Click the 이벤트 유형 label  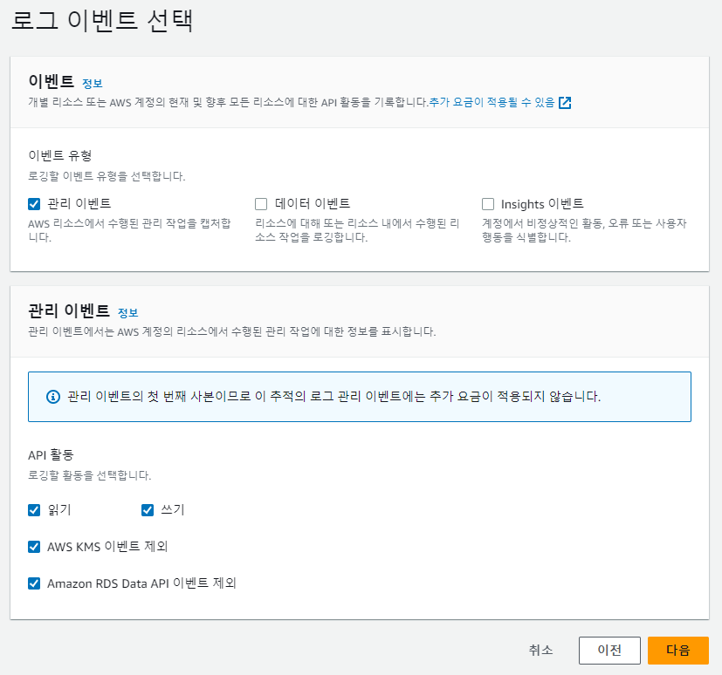coord(60,155)
